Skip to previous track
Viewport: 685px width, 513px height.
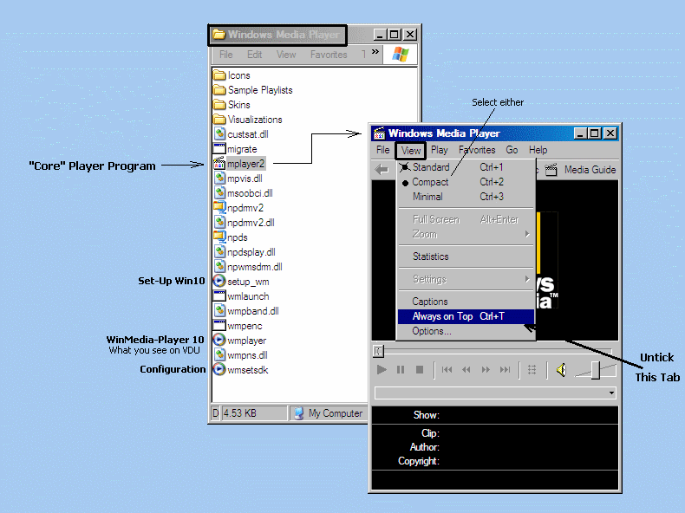pos(447,370)
